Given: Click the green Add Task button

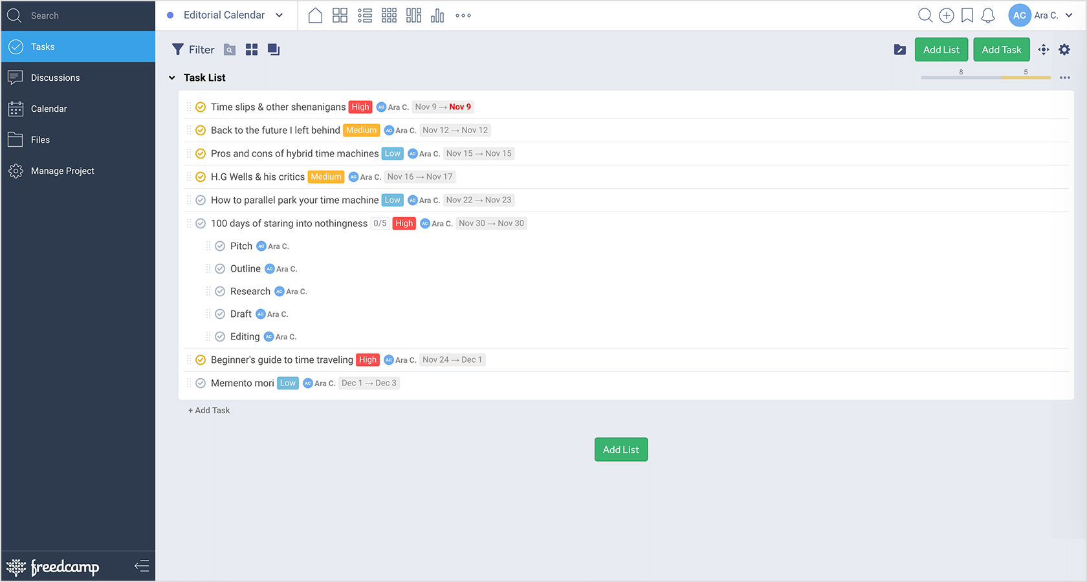Looking at the screenshot, I should (x=1001, y=50).
